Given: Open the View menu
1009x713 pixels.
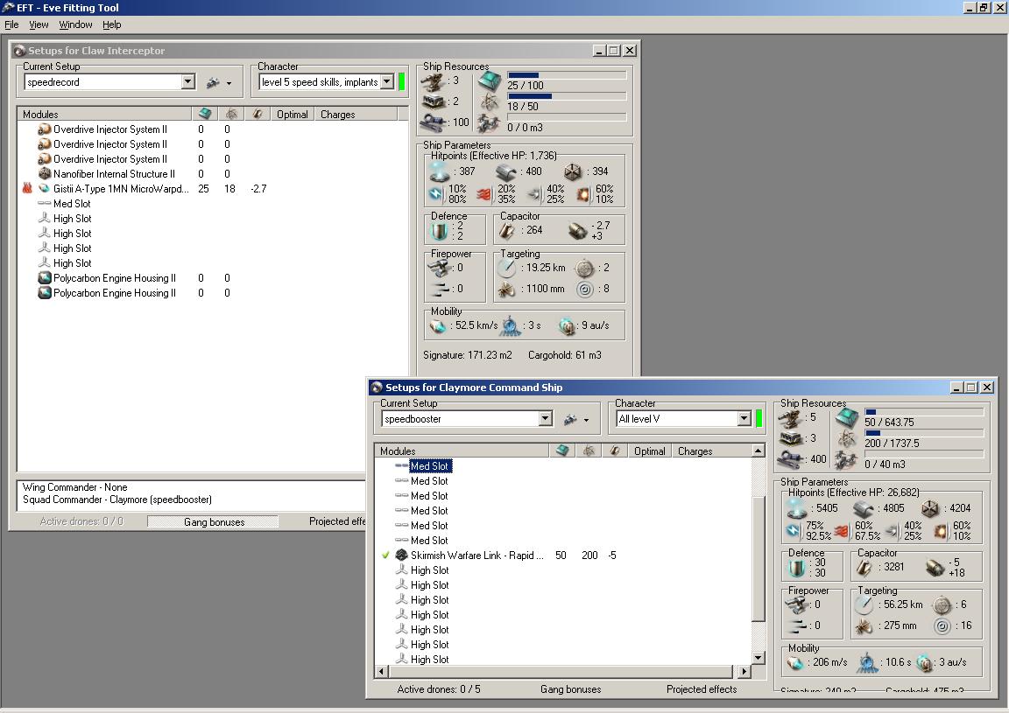Looking at the screenshot, I should pyautogui.click(x=39, y=24).
